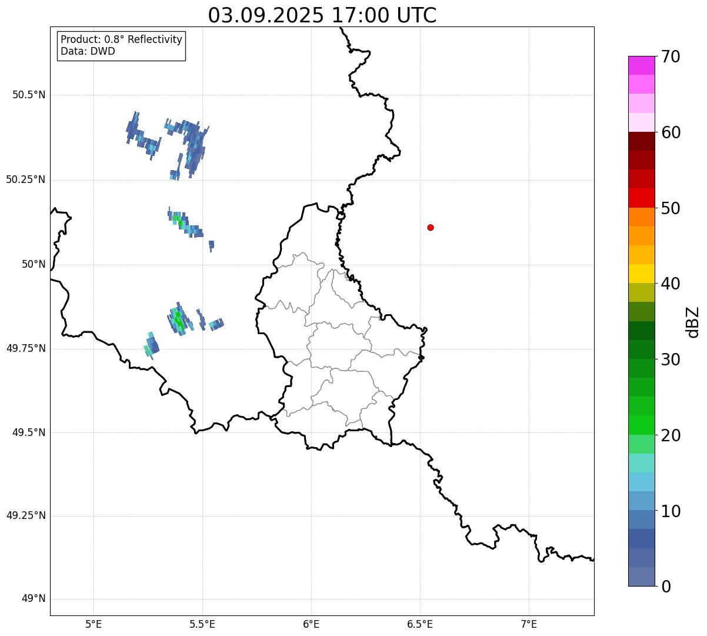
Task: Click the bright red colorbar segment near 50
Action: tap(642, 198)
